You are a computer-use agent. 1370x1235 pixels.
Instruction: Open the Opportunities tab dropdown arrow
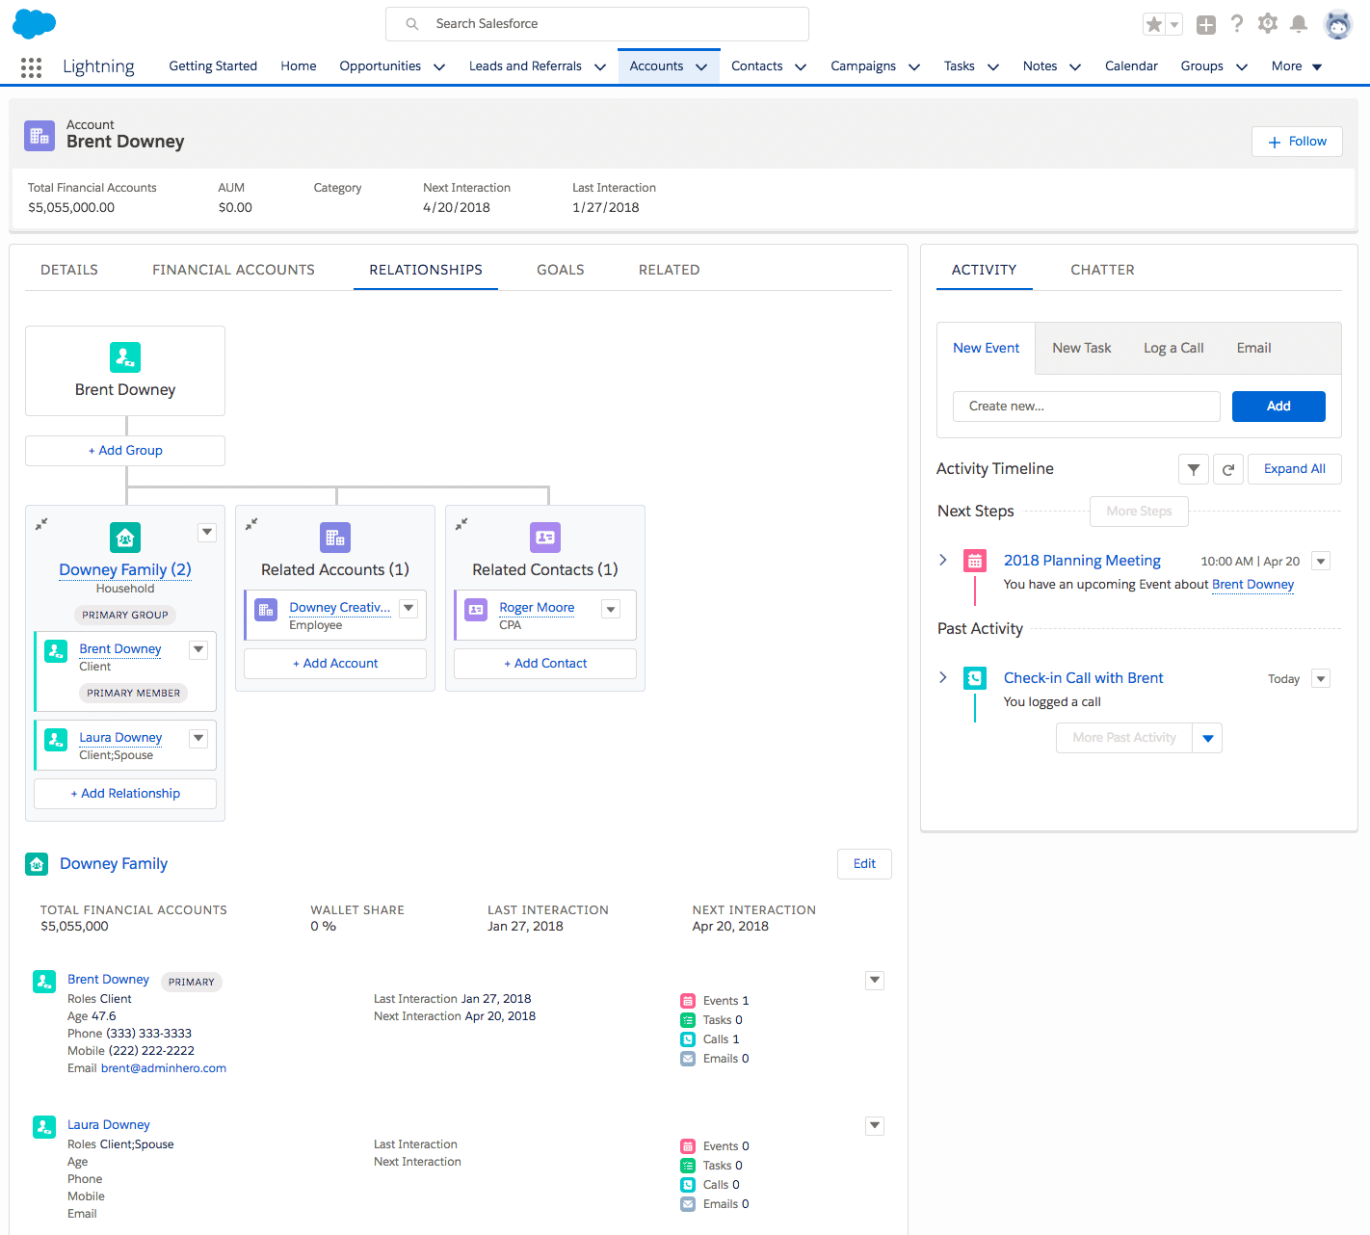click(x=439, y=66)
